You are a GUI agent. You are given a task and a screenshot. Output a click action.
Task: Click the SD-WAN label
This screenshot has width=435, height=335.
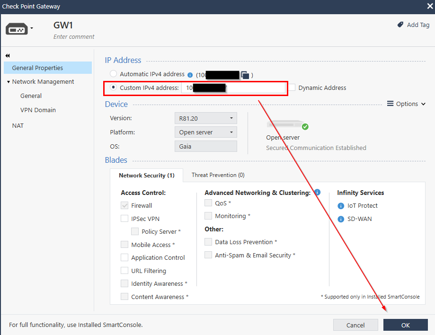pyautogui.click(x=360, y=219)
